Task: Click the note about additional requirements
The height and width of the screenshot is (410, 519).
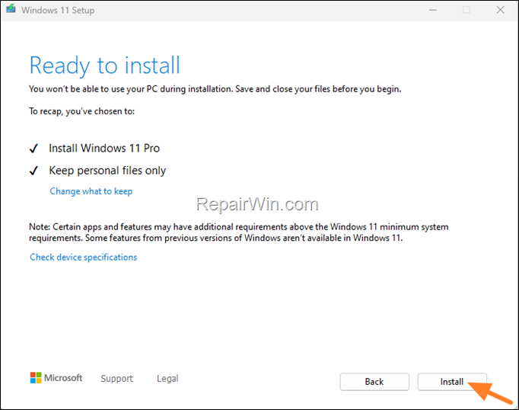Action: tap(239, 232)
